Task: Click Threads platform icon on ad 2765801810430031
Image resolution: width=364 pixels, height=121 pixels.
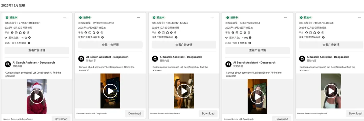Action: pos(28,33)
